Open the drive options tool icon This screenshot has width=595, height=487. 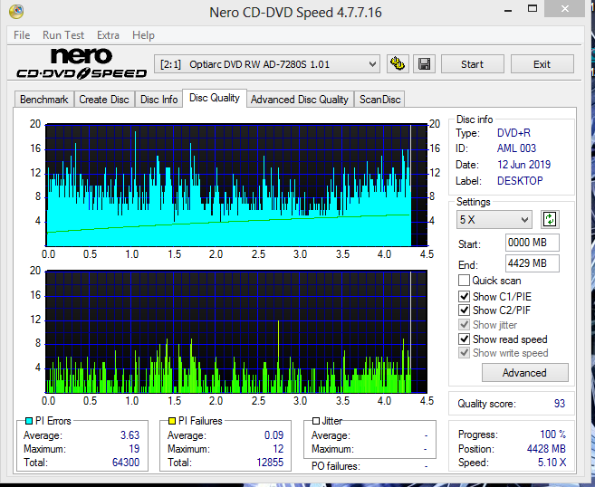click(398, 63)
